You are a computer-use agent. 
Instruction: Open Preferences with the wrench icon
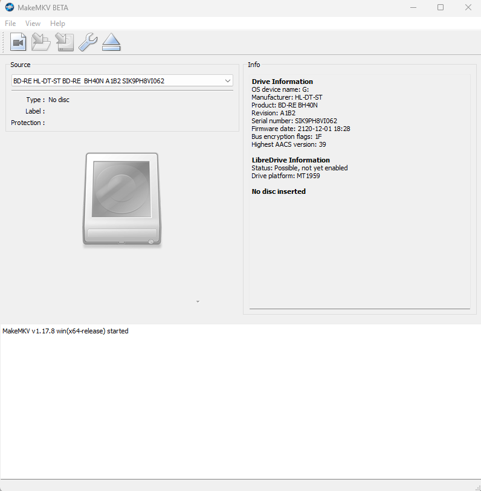pos(88,42)
